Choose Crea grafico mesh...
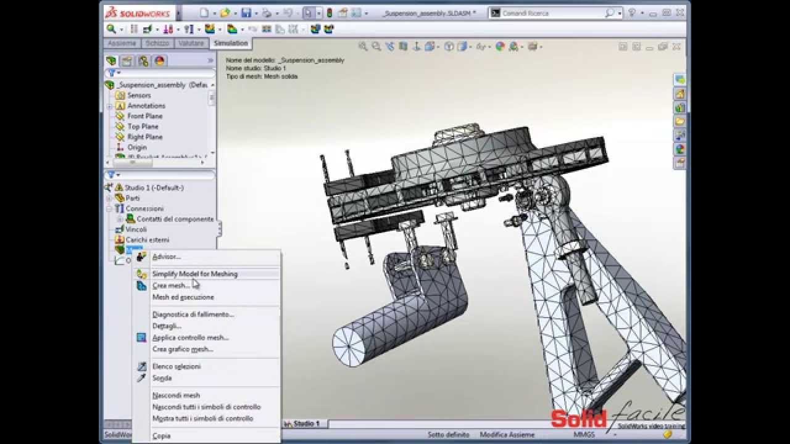790x444 pixels. point(183,349)
